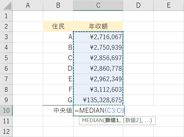Select row 2 header
184x137 pixels.
point(6,27)
